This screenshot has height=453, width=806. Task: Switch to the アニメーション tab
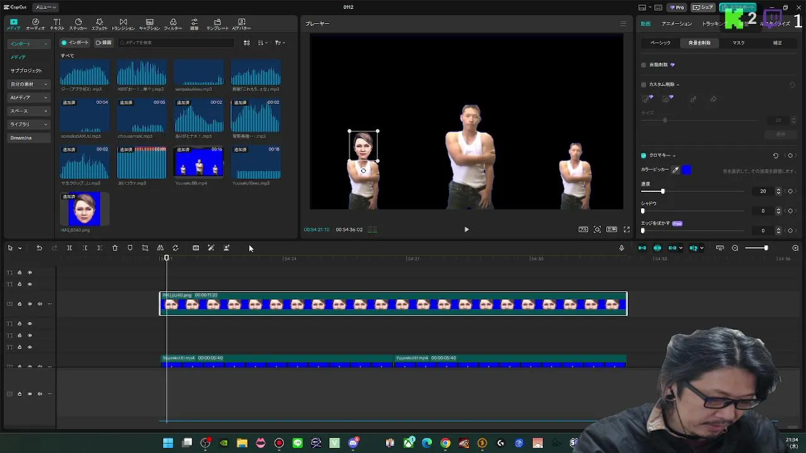(676, 24)
